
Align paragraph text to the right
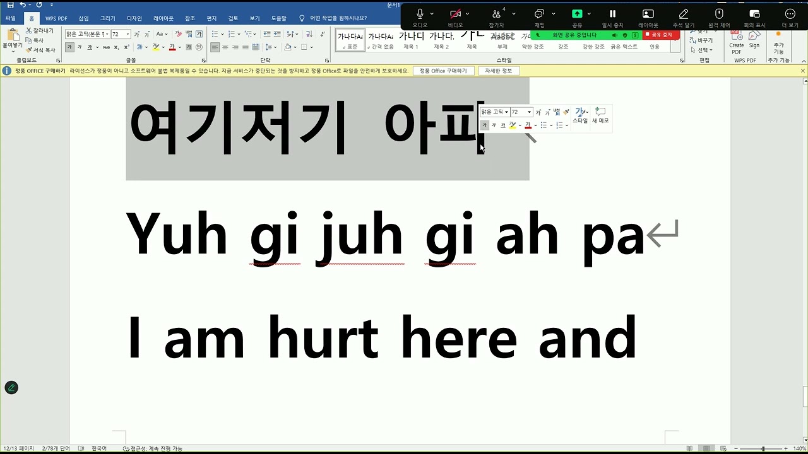point(235,47)
